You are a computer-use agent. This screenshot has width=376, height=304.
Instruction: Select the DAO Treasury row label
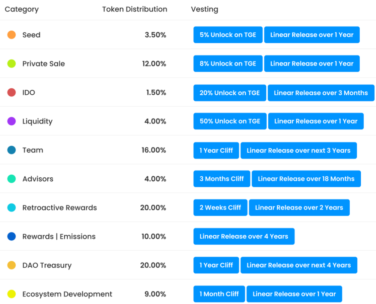(x=47, y=265)
